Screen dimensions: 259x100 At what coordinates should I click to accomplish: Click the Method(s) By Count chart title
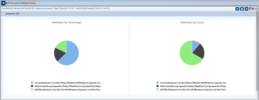[192, 22]
